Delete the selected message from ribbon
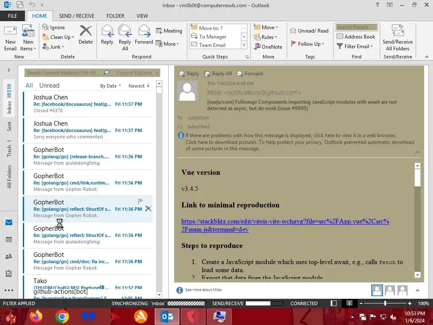This screenshot has width=433, height=325. (x=85, y=35)
